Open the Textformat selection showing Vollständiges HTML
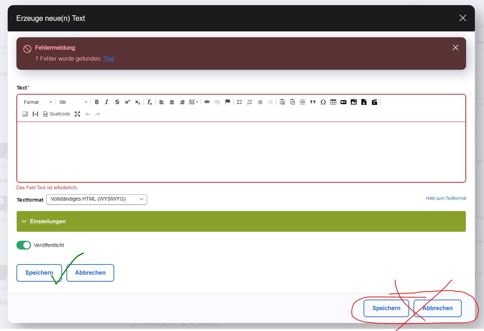 (x=96, y=199)
